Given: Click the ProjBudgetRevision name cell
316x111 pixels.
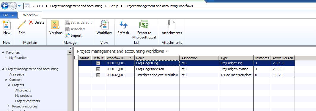Looking at the screenshot, I should point(157,69).
